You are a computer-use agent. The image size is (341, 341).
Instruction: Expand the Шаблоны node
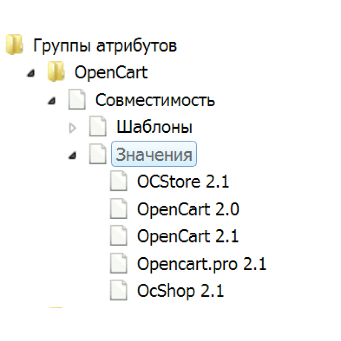point(72,127)
